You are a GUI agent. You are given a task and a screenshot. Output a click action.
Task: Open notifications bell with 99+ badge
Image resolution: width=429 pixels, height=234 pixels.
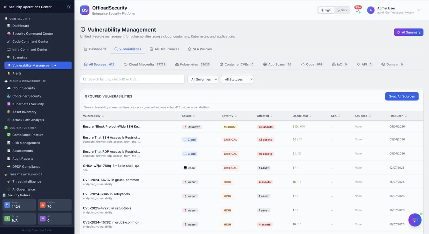click(357, 10)
